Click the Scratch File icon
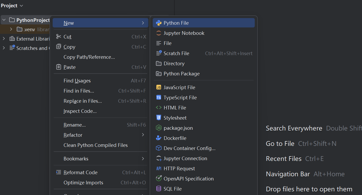The image size is (362, 195). click(159, 53)
